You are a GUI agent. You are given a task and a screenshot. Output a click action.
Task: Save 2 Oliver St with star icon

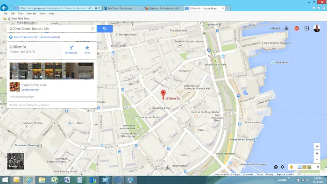pyautogui.click(x=87, y=50)
